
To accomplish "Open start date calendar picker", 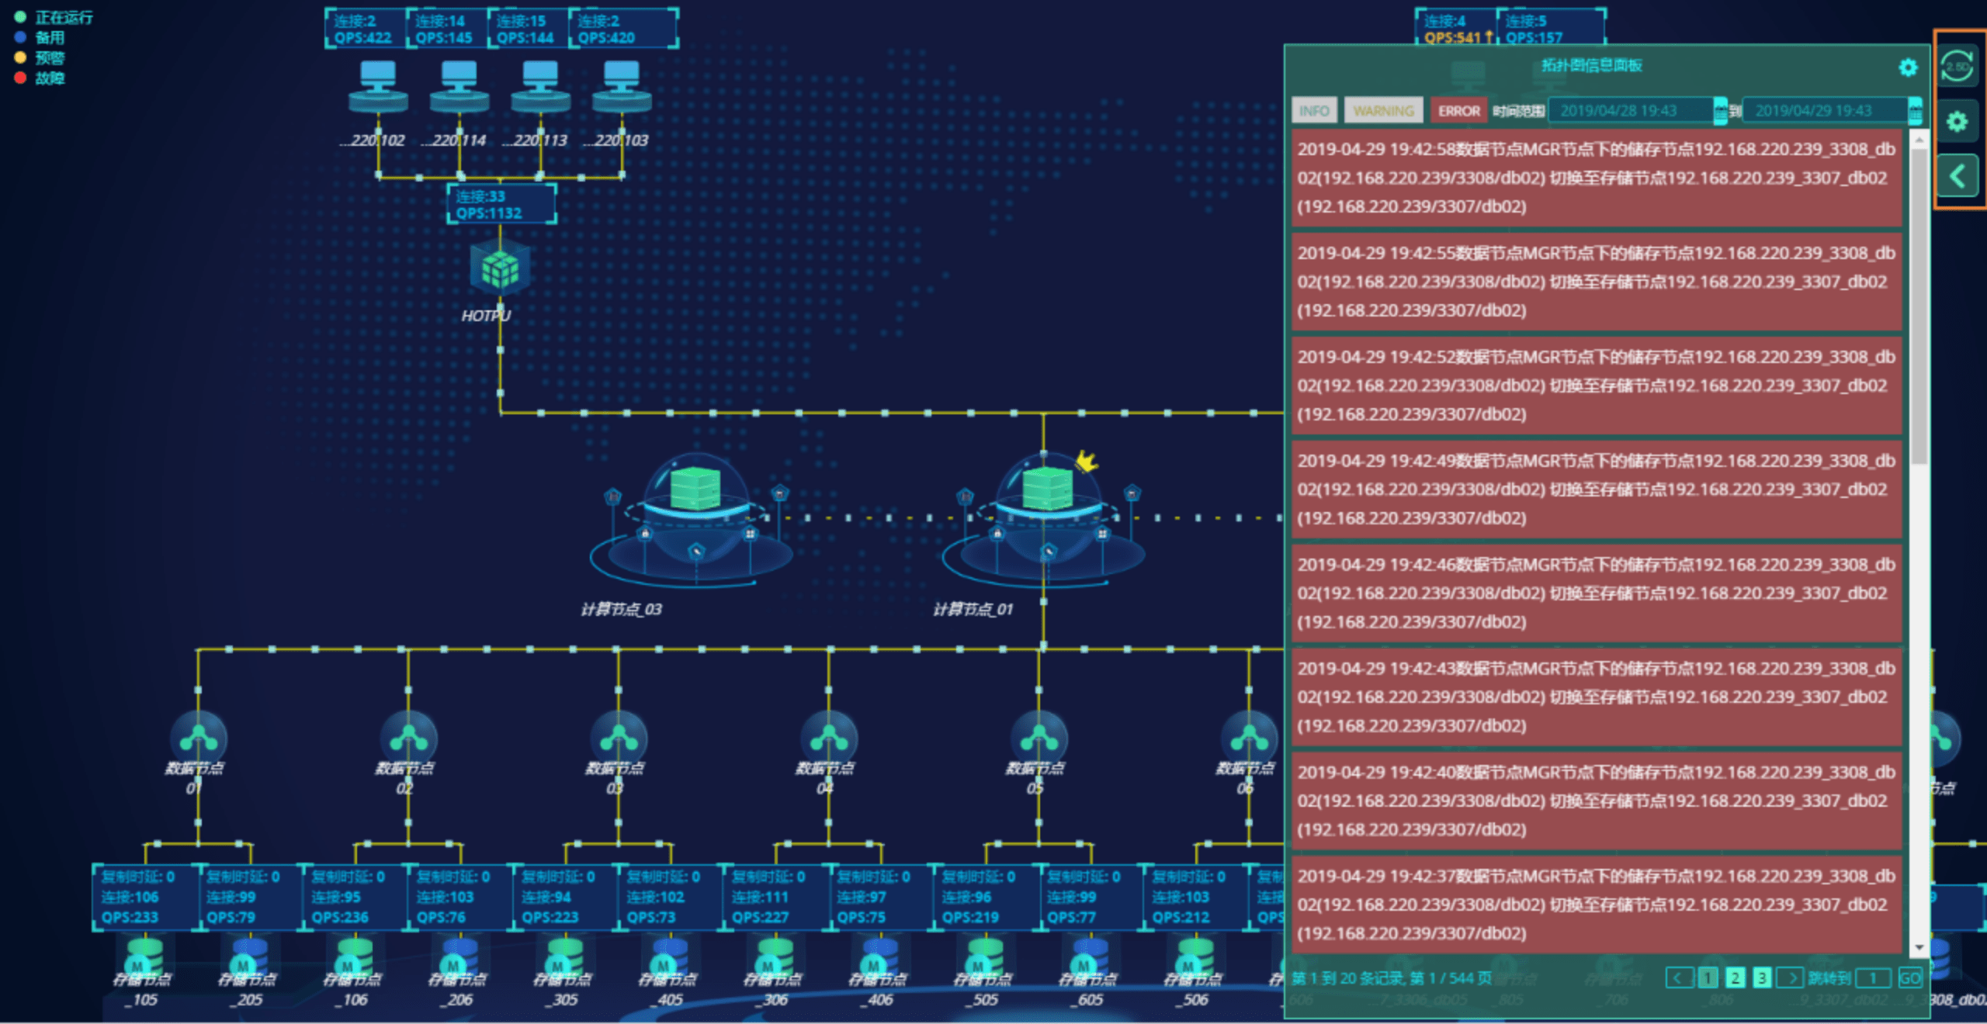I will [1720, 111].
